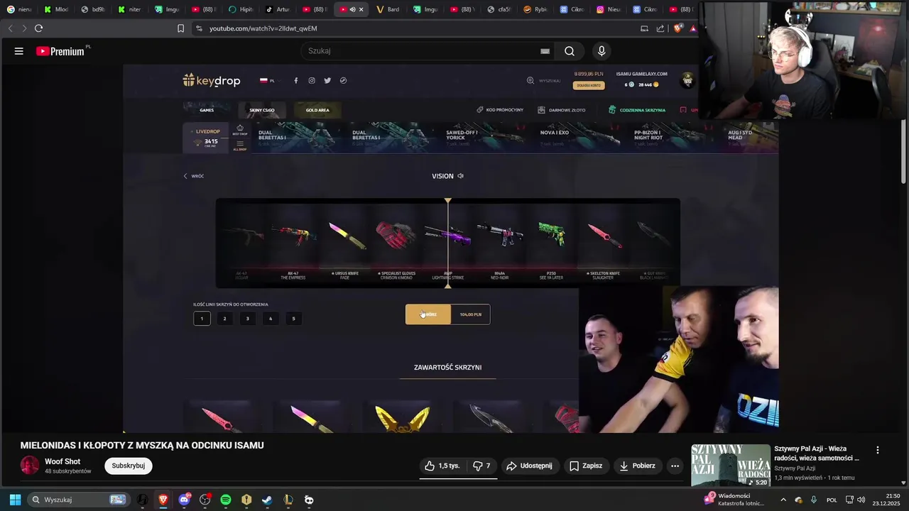This screenshot has height=511, width=909.
Task: Click the video player to pause playback
Action: click(x=450, y=248)
